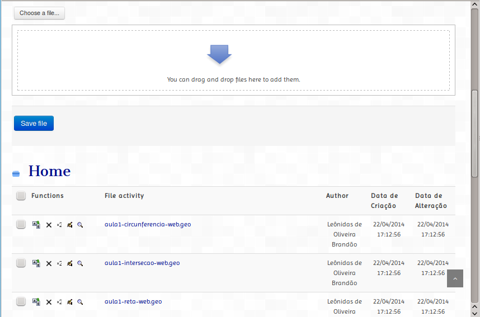The width and height of the screenshot is (480, 317).
Task: Click author cell of aula1-circunferencia-web.geo row
Action: (x=345, y=234)
